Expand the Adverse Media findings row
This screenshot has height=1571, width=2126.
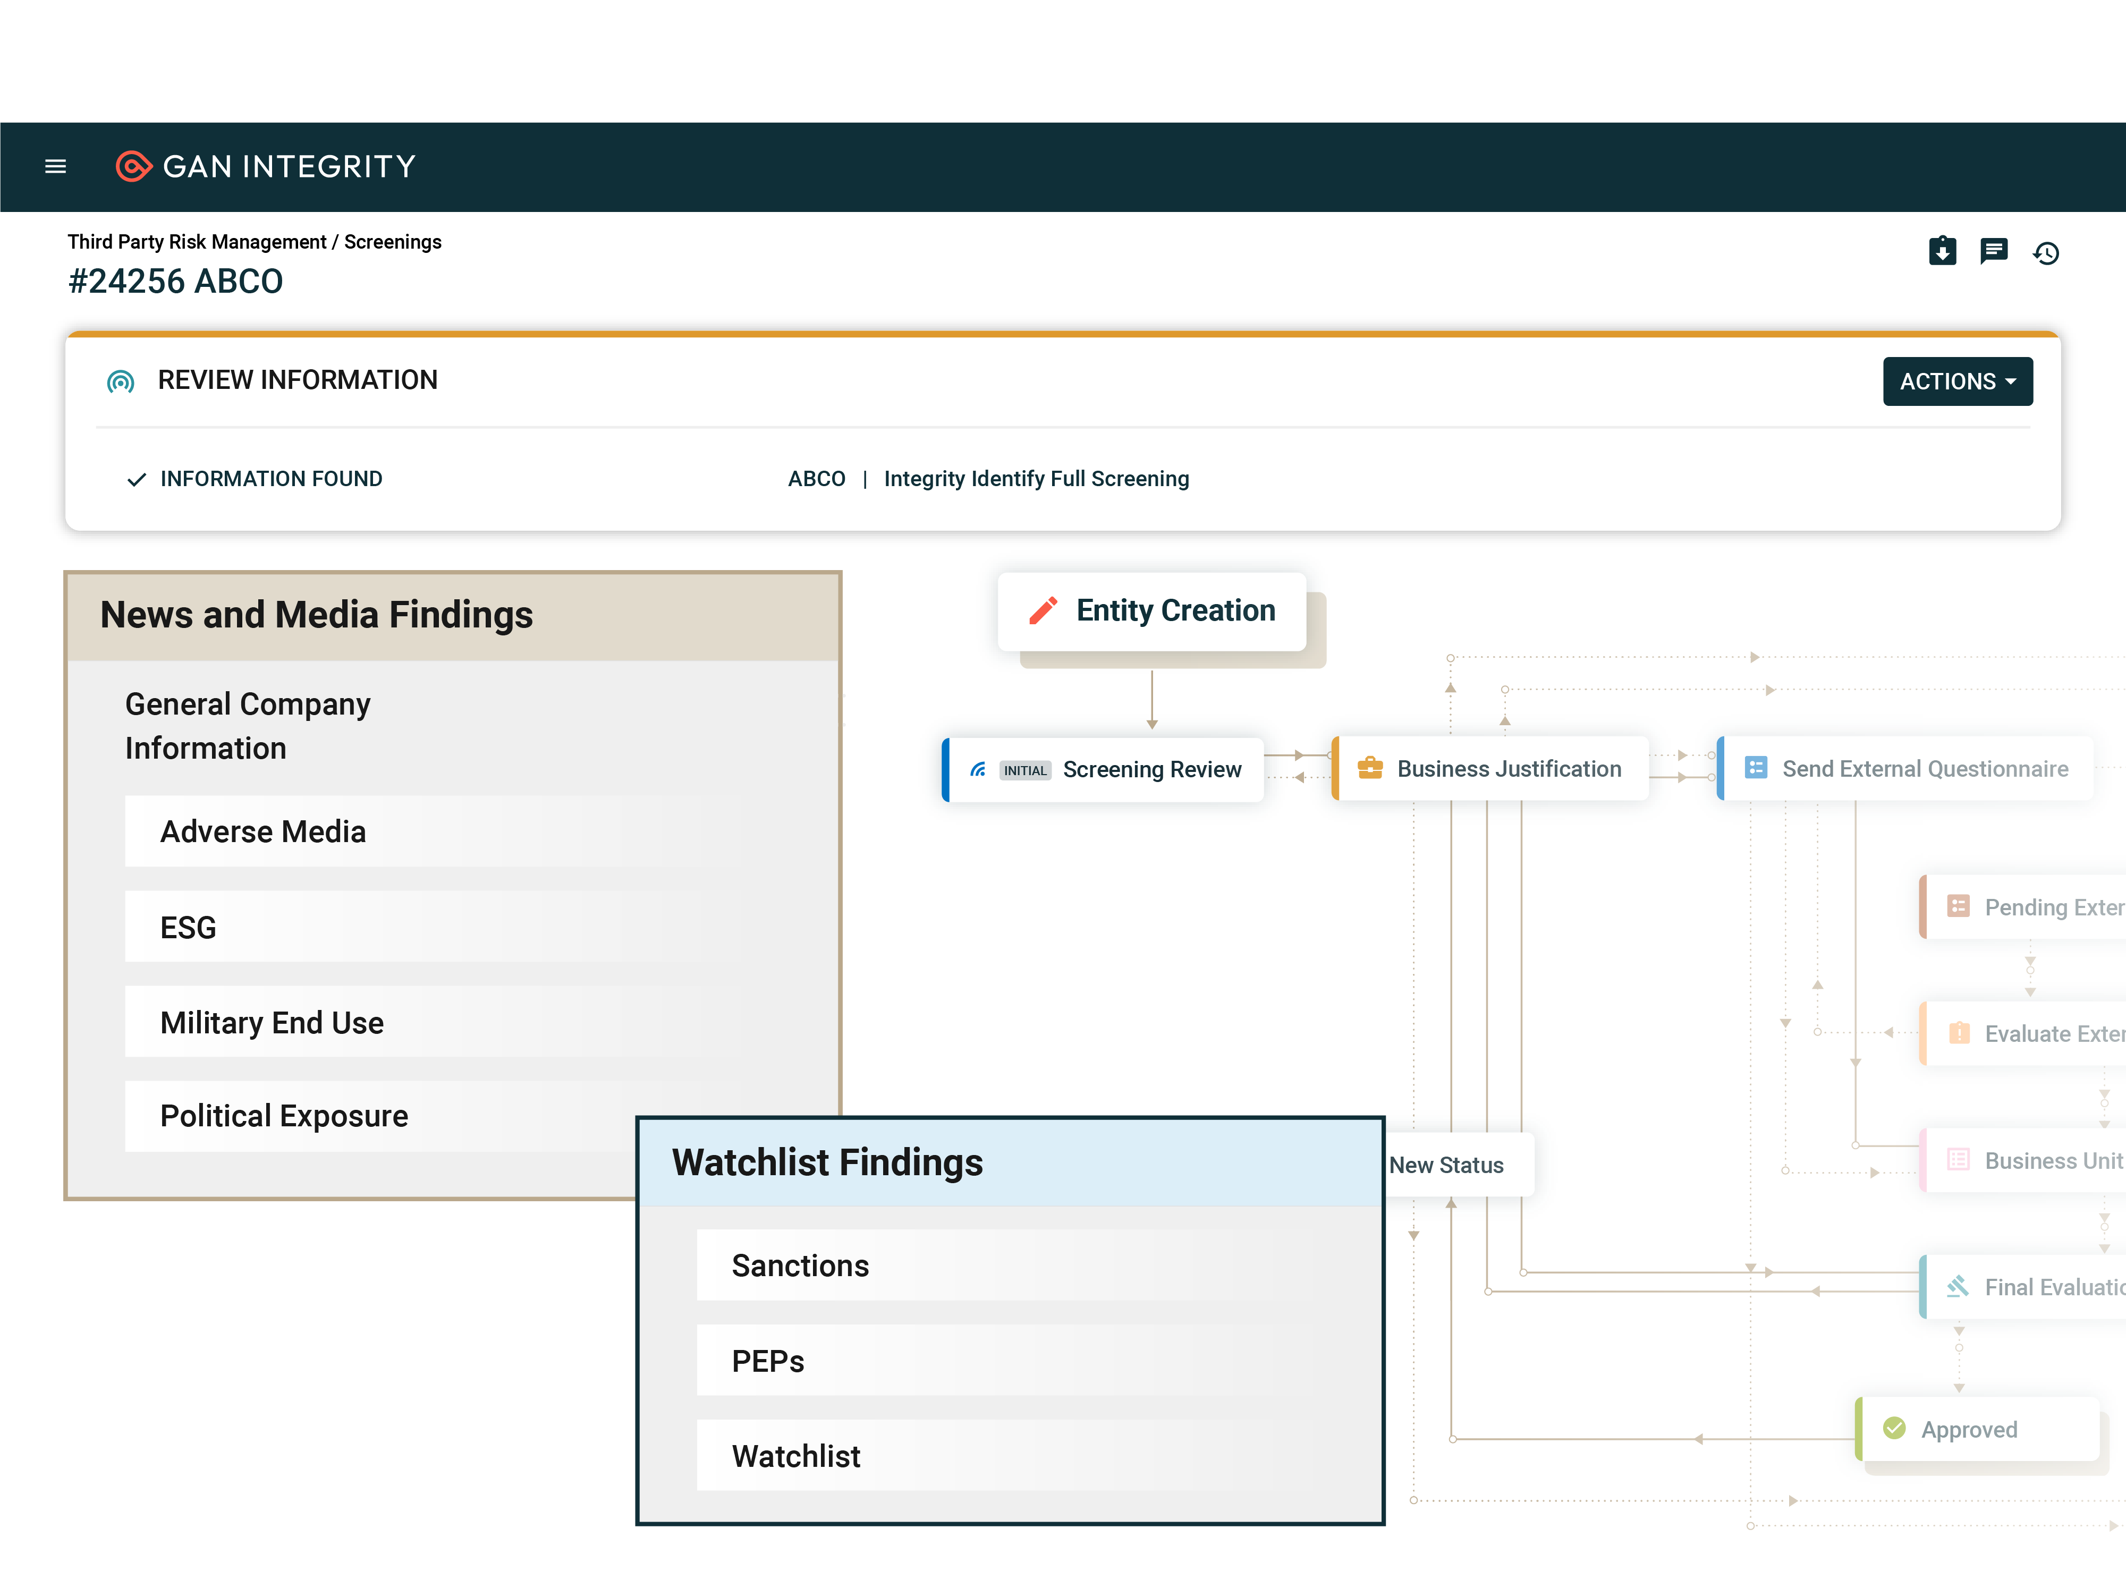tap(262, 830)
